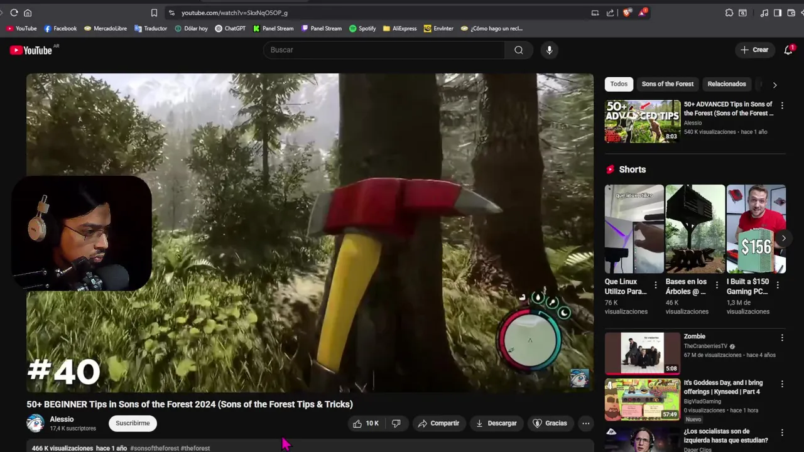Open options for ¿Los socialistas son de izquierda video
The width and height of the screenshot is (804, 452).
coord(782,433)
